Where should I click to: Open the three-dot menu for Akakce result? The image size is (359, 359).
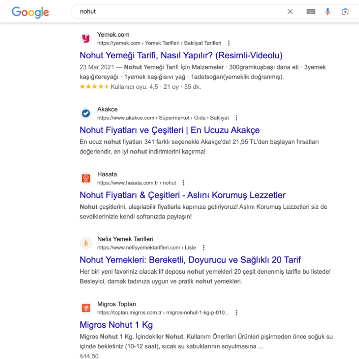[236, 118]
